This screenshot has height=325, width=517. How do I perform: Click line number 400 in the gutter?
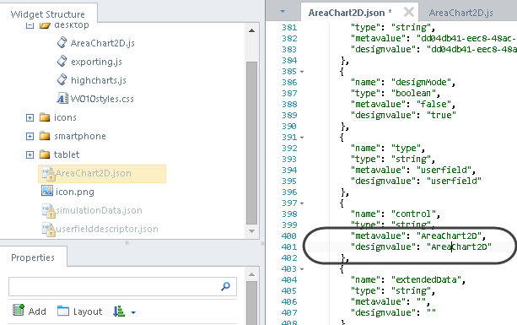289,236
